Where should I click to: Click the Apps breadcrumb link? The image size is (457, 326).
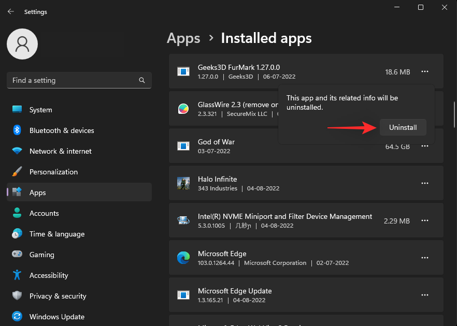coord(183,38)
